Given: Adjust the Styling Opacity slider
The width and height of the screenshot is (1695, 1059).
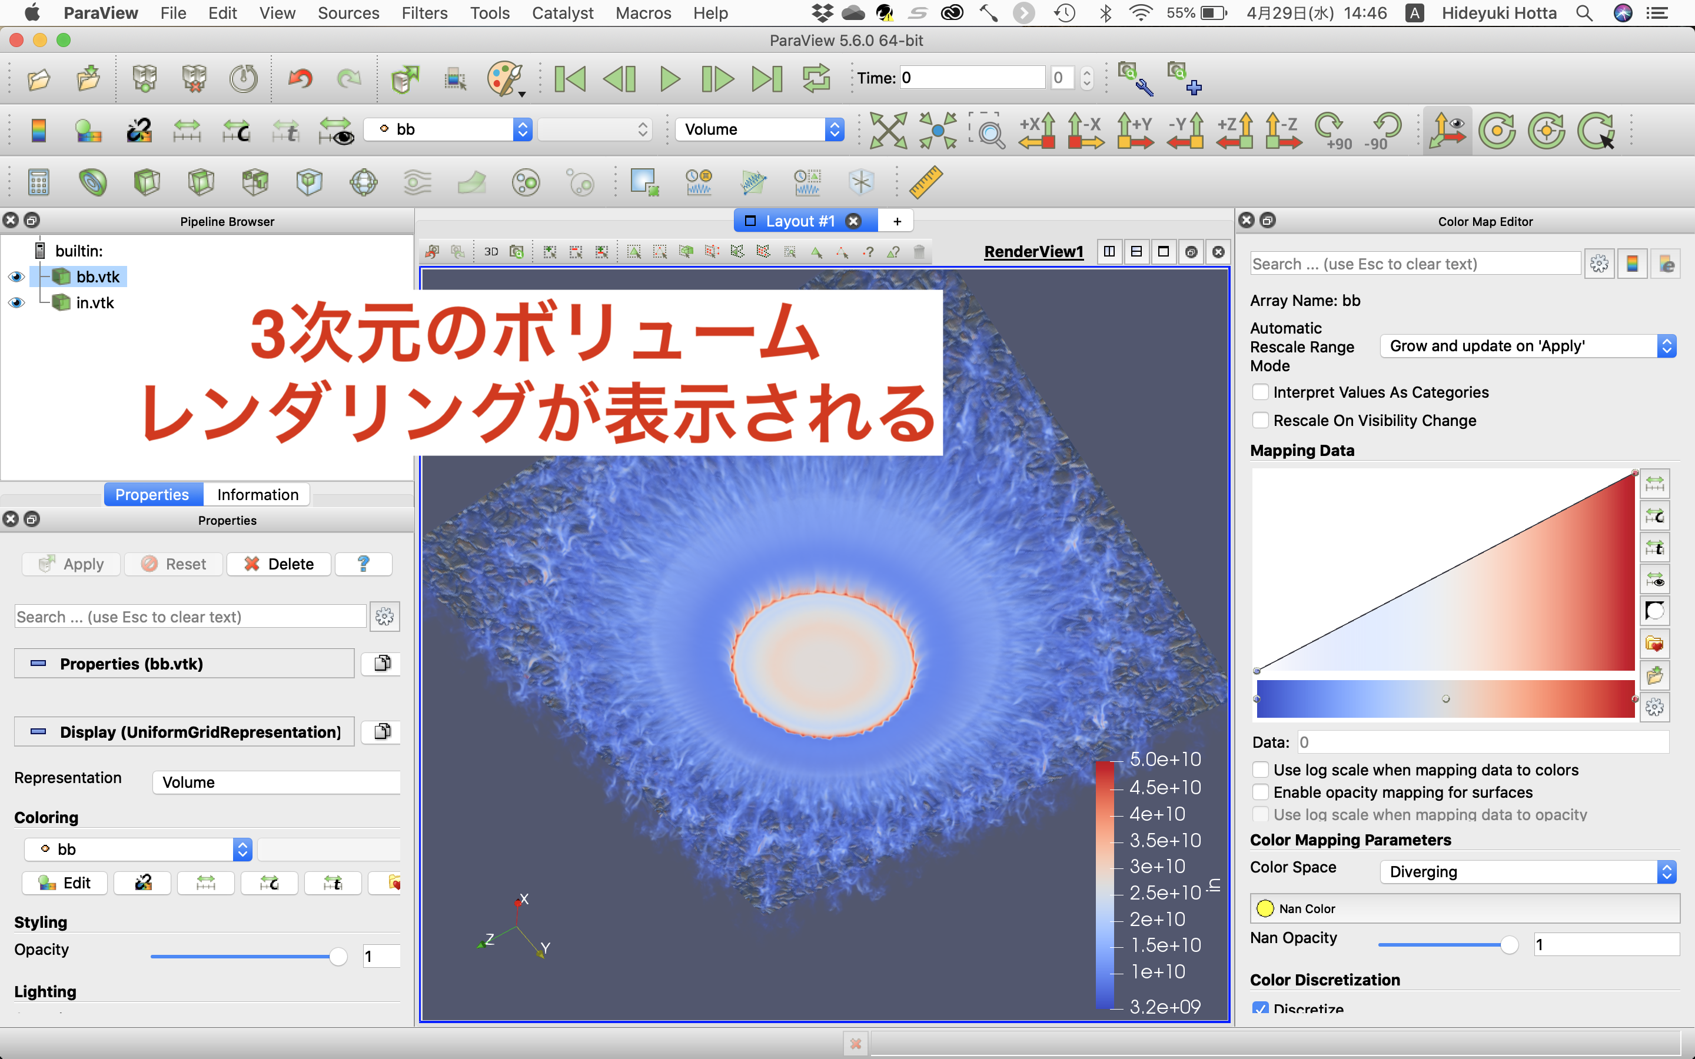Looking at the screenshot, I should click(248, 956).
